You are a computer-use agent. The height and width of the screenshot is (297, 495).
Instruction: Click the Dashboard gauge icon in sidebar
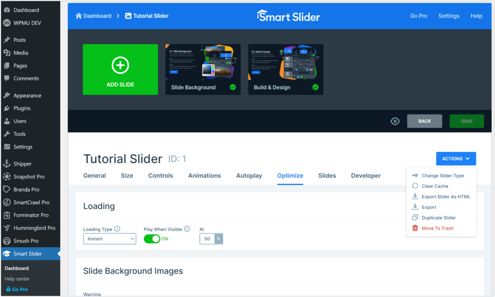point(7,10)
